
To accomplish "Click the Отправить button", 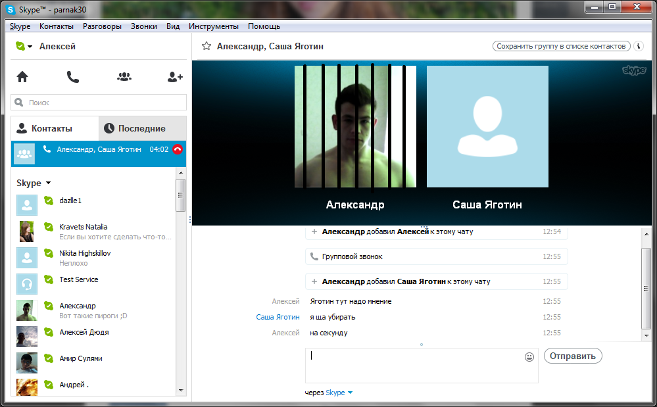I will (x=573, y=356).
